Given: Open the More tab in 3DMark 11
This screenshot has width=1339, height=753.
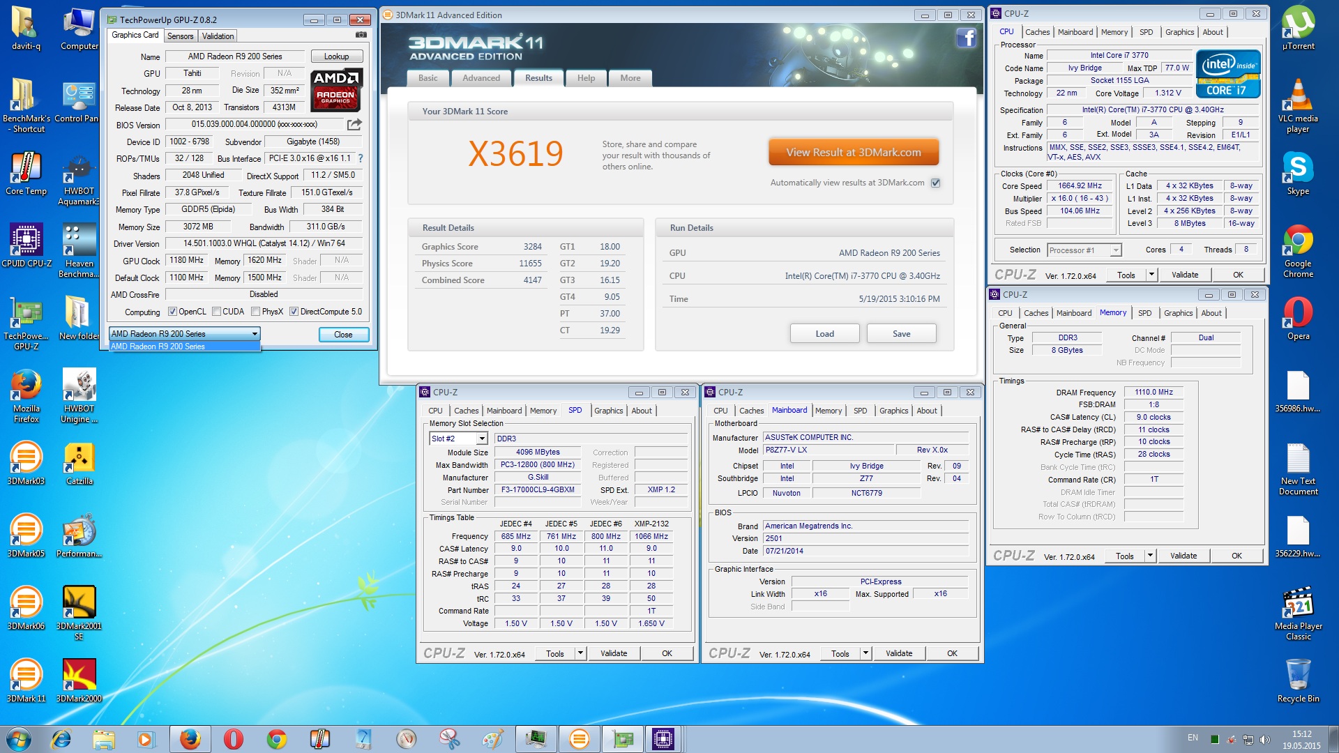Looking at the screenshot, I should (x=630, y=78).
